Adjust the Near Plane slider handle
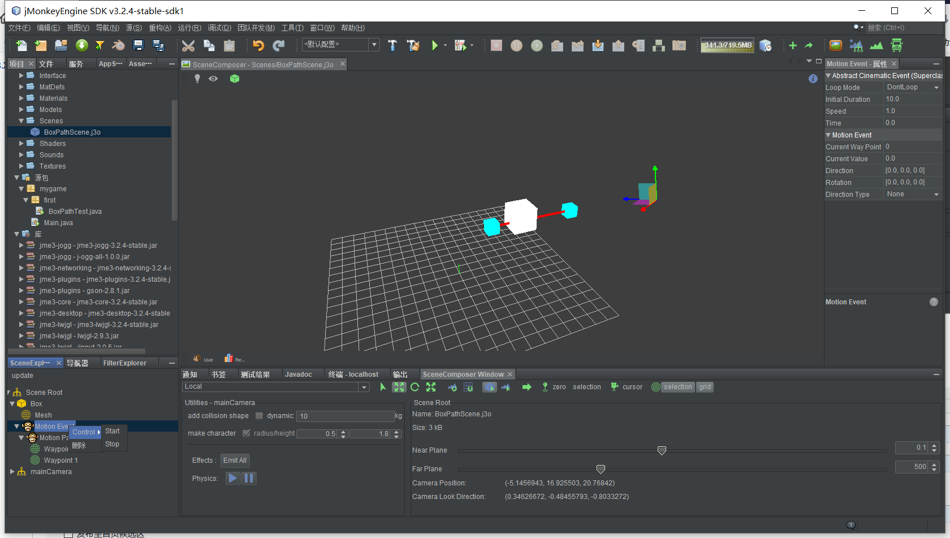The height and width of the screenshot is (538, 950). (x=662, y=450)
